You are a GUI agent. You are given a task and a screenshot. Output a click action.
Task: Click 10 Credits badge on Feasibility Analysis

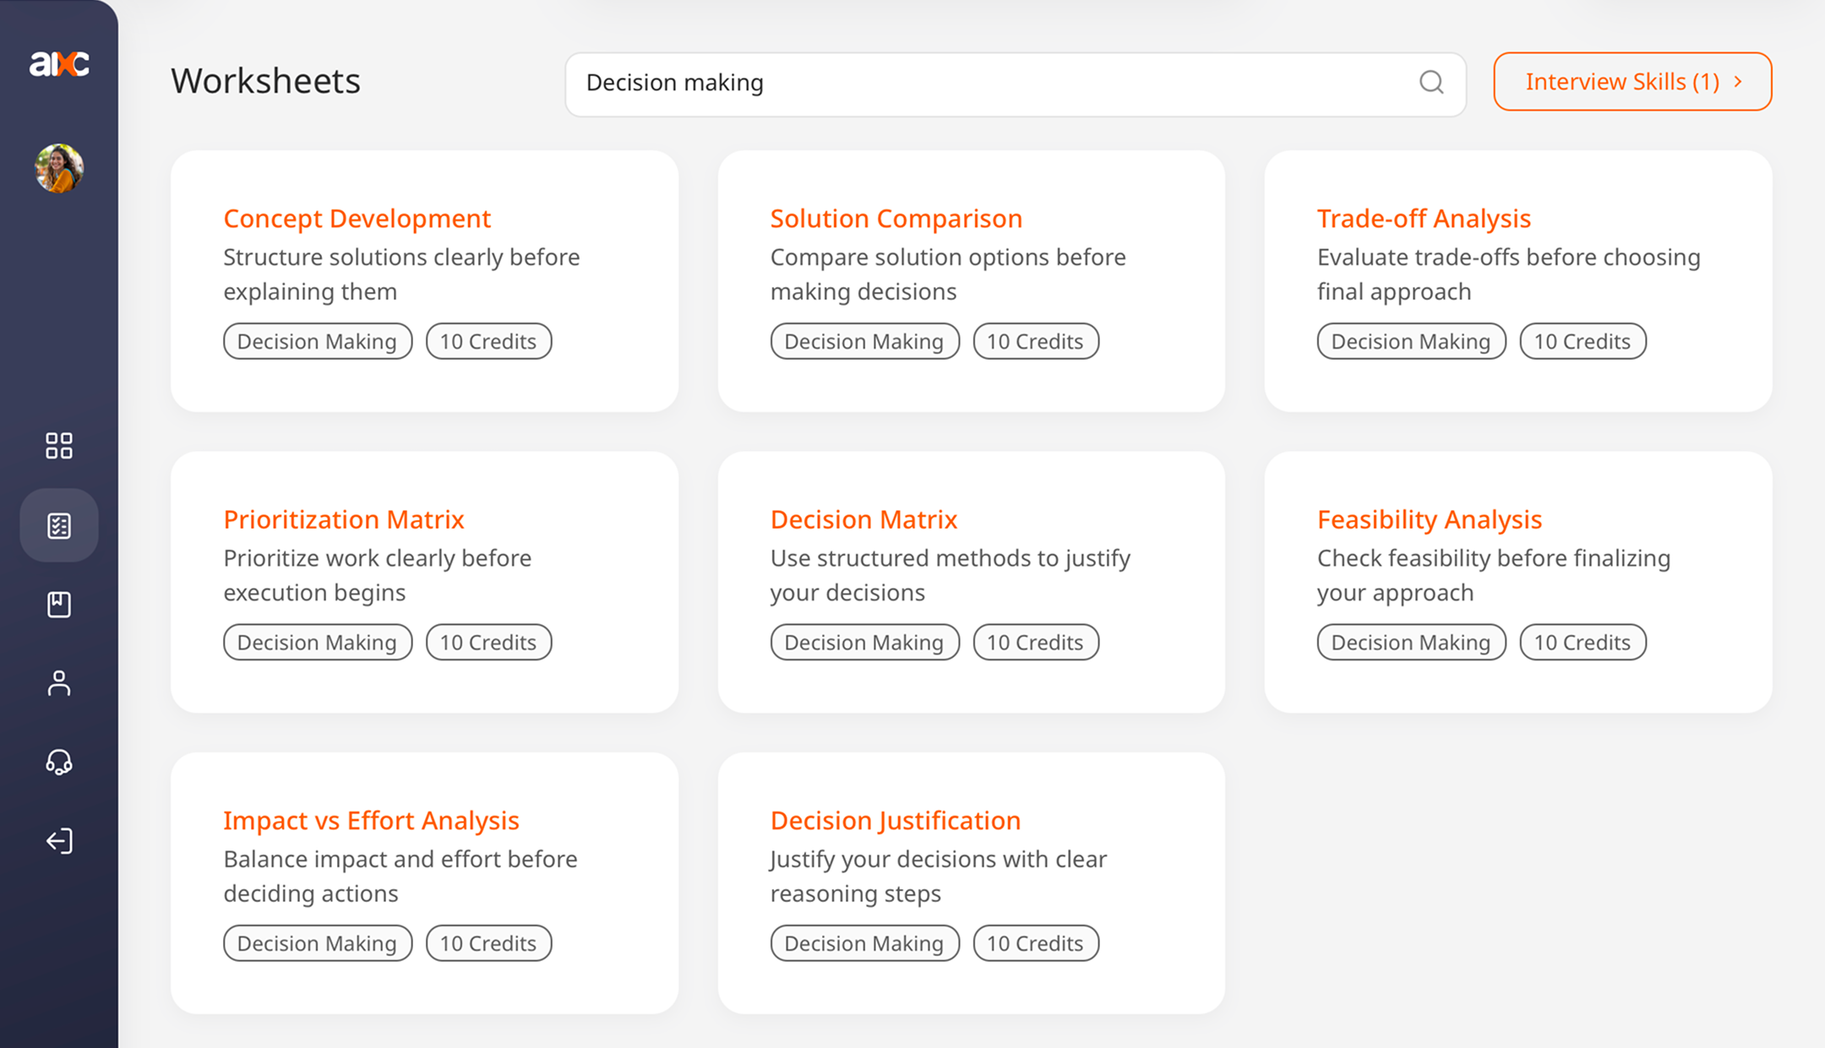1583,643
